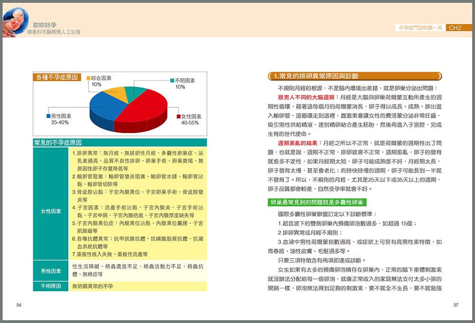Click table item "2.輸卵管阻塞"
The image size is (475, 323).
pos(138,180)
